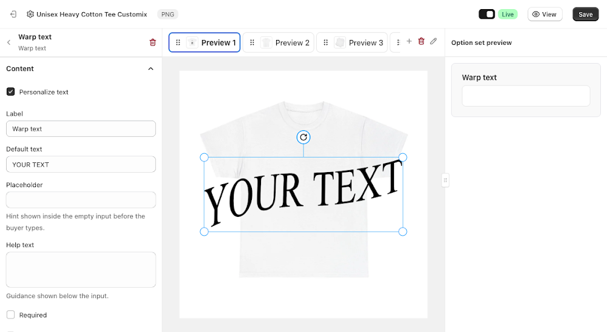The width and height of the screenshot is (607, 332).
Task: Click Warp text preview input field
Action: pos(526,96)
